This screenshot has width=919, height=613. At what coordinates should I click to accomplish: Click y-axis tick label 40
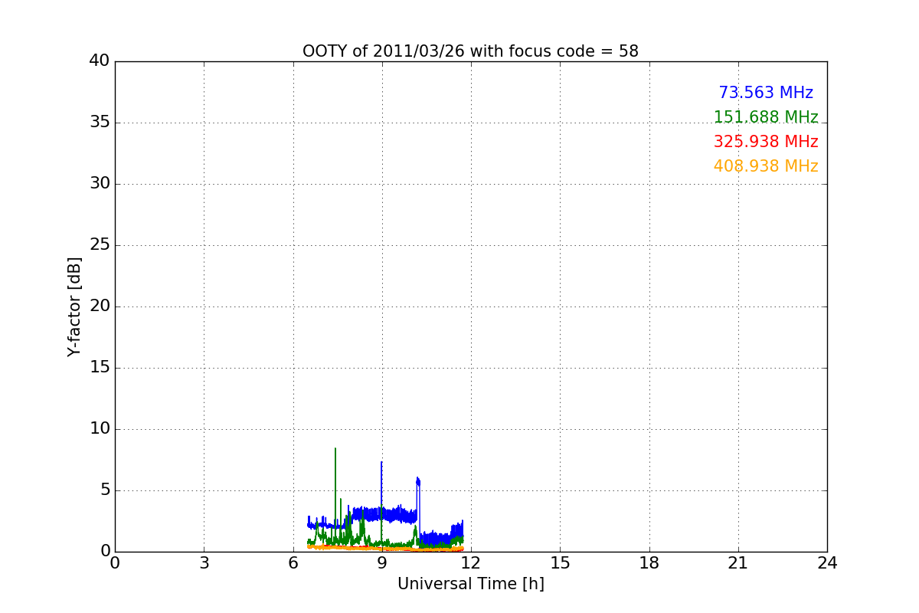point(100,61)
